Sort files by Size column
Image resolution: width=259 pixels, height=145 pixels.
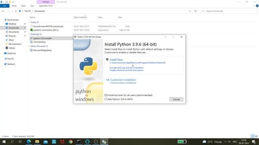(x=120, y=17)
